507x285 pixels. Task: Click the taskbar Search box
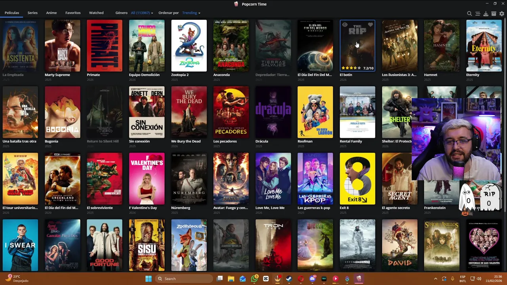[183, 279]
